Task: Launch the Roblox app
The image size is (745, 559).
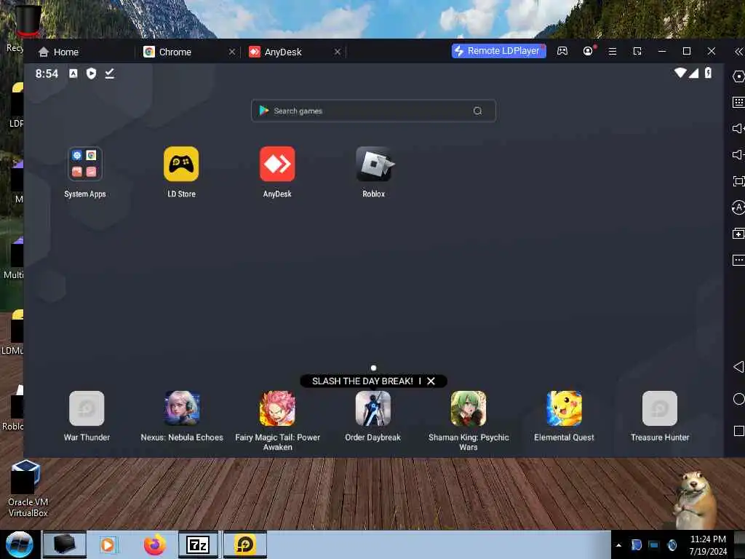Action: [374, 164]
